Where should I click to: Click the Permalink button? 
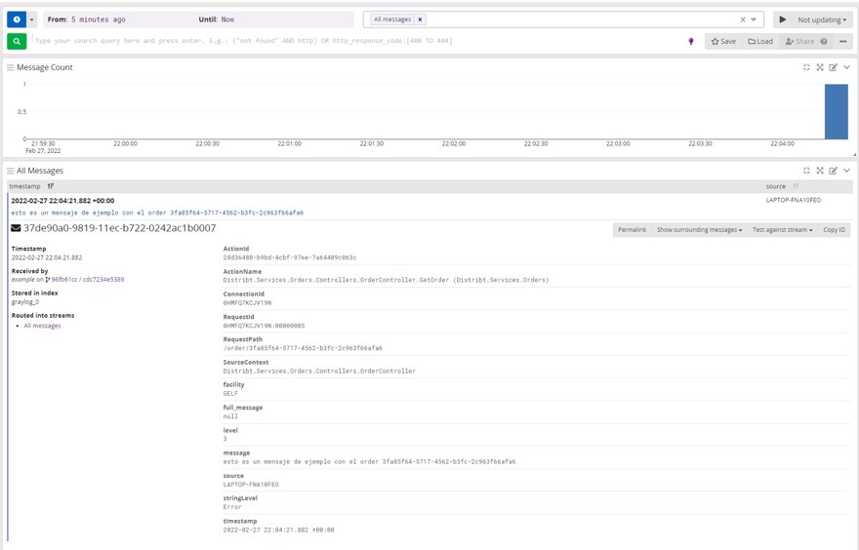[633, 230]
